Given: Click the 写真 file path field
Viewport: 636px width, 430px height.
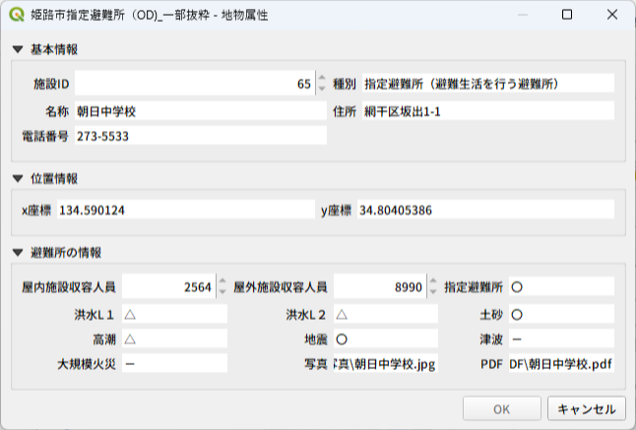Looking at the screenshot, I should coord(384,364).
